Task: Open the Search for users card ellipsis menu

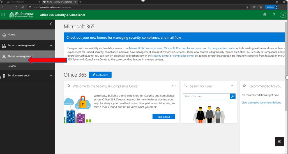Action: click(x=232, y=86)
